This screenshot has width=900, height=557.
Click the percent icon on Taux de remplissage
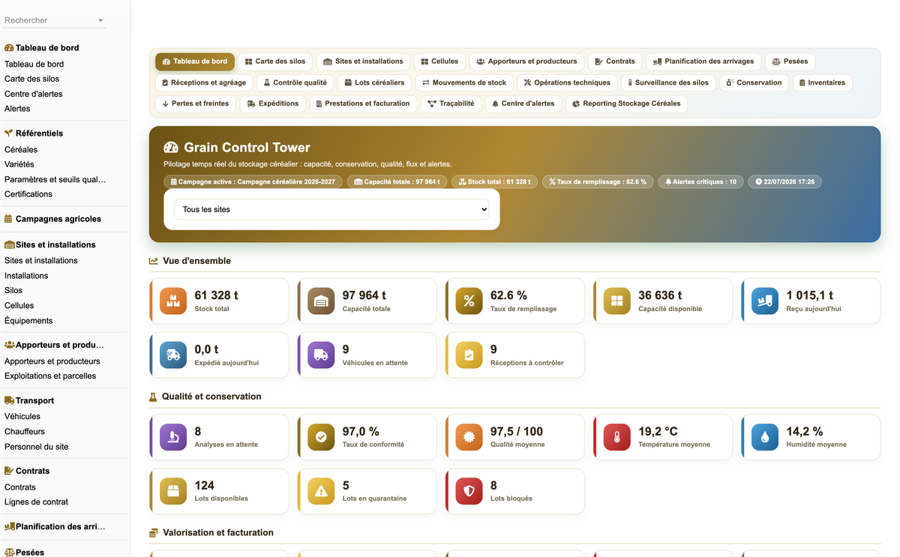pos(469,301)
